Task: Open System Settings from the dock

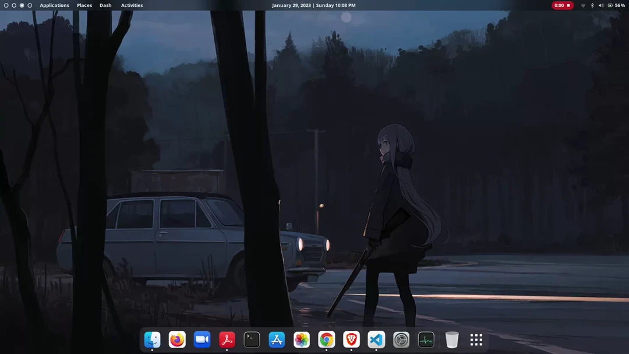Action: point(401,339)
